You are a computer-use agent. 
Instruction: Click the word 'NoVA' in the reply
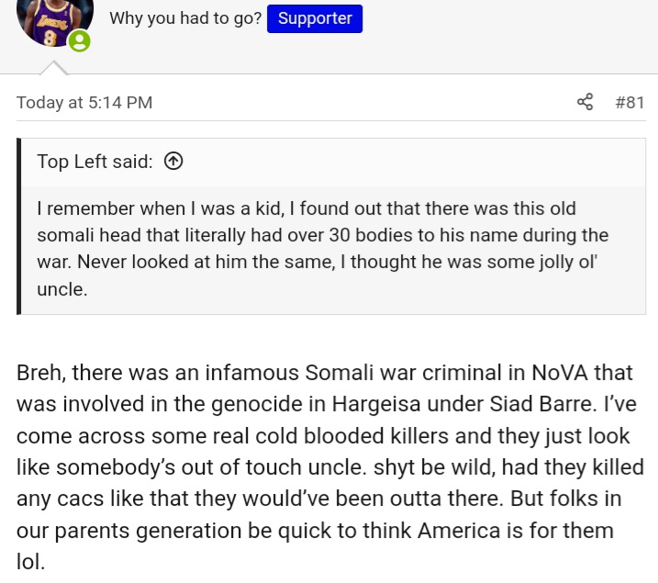(560, 373)
